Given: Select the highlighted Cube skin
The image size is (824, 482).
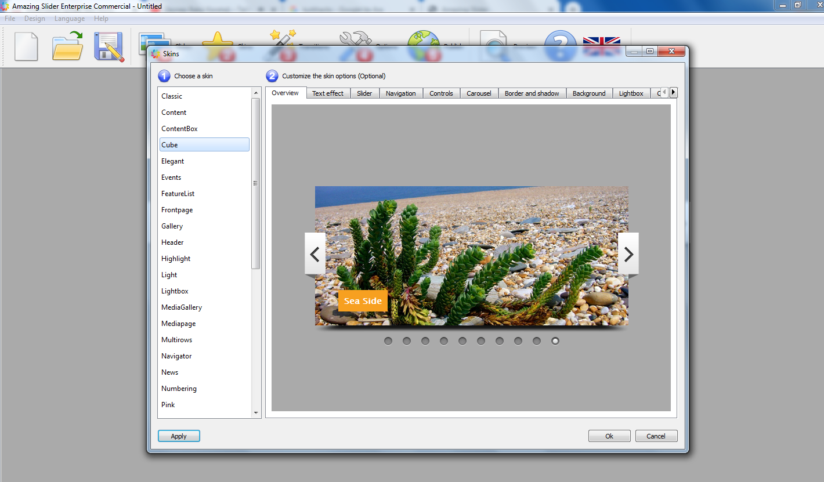Looking at the screenshot, I should click(205, 145).
